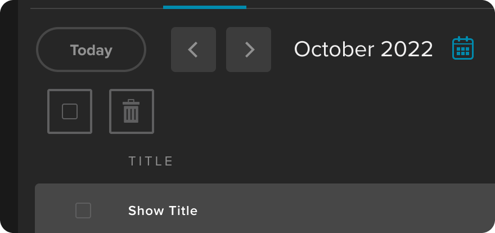Open the Show Title entry

(x=163, y=211)
